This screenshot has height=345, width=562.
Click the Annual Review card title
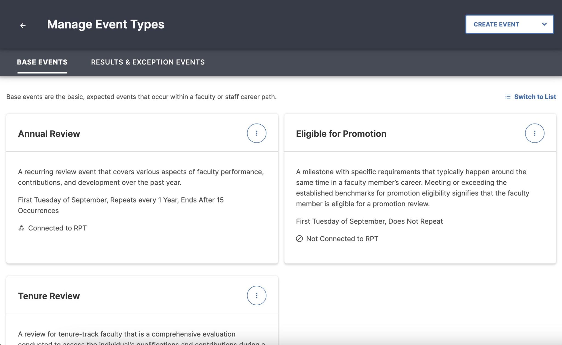point(49,133)
